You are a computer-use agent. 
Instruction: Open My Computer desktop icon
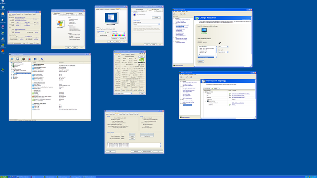pyautogui.click(x=3, y=2)
